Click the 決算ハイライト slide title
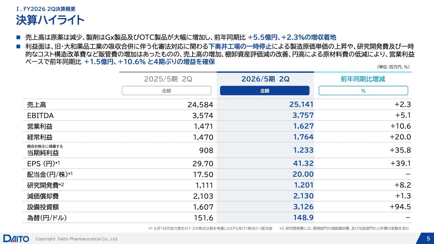434x244 pixels. pos(50,20)
